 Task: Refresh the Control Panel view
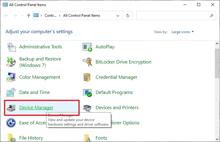(x=128, y=16)
